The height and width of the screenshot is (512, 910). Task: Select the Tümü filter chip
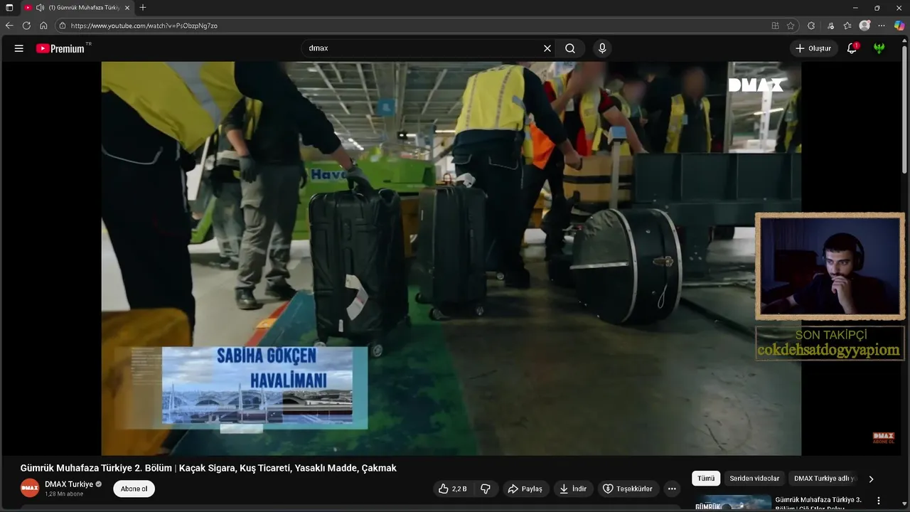coord(706,479)
